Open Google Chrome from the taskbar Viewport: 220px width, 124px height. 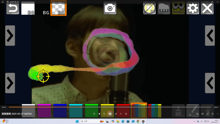click(x=138, y=121)
